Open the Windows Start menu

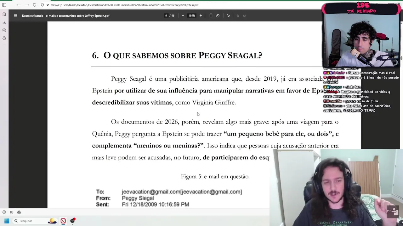[7, 221]
